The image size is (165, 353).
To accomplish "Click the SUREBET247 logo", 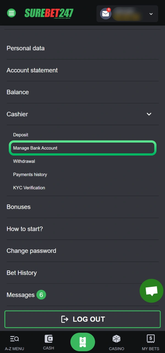I will pos(49,13).
